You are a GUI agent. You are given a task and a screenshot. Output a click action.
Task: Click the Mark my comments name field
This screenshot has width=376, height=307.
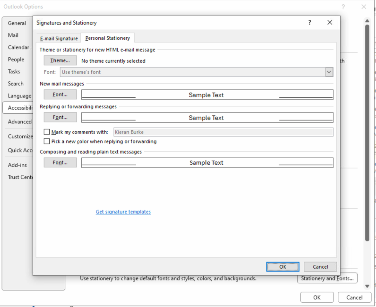pos(222,132)
